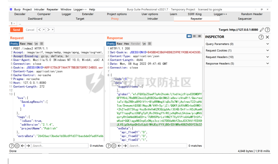Open the Window menu
278x164 pixels.
[x=66, y=9]
